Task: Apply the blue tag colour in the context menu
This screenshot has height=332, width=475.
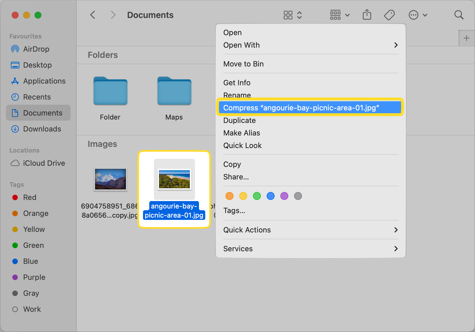Action: coord(270,196)
